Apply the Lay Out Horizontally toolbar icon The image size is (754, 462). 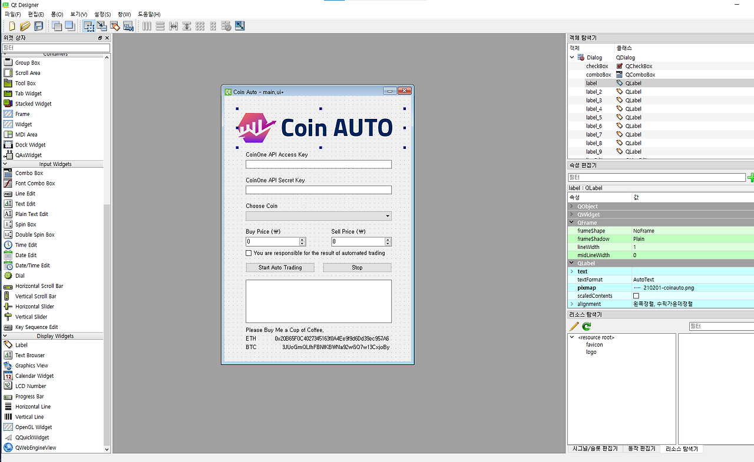point(147,26)
